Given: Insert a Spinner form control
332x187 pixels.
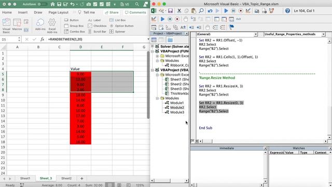Looking at the screenshot, I should point(117,32).
